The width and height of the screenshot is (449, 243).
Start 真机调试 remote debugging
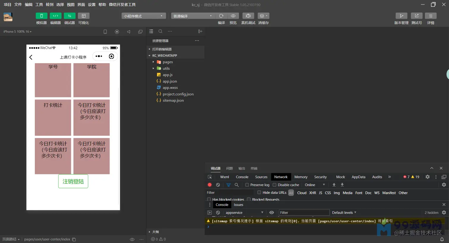[x=248, y=16]
